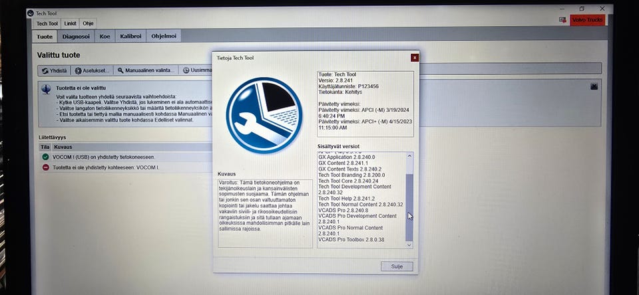Switch to the Diagnosoi tab
Viewport: 639px width, 295px height.
(76, 37)
